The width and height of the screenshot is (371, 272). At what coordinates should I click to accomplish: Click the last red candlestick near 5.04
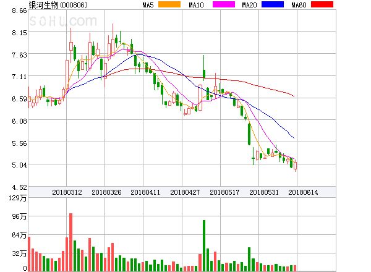(296, 166)
